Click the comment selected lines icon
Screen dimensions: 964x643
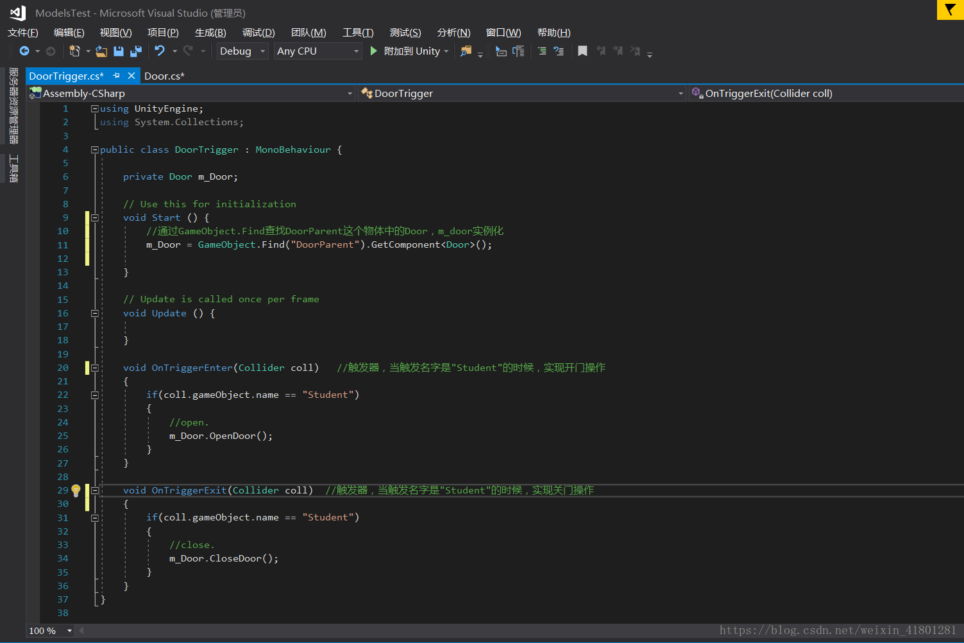click(x=542, y=51)
